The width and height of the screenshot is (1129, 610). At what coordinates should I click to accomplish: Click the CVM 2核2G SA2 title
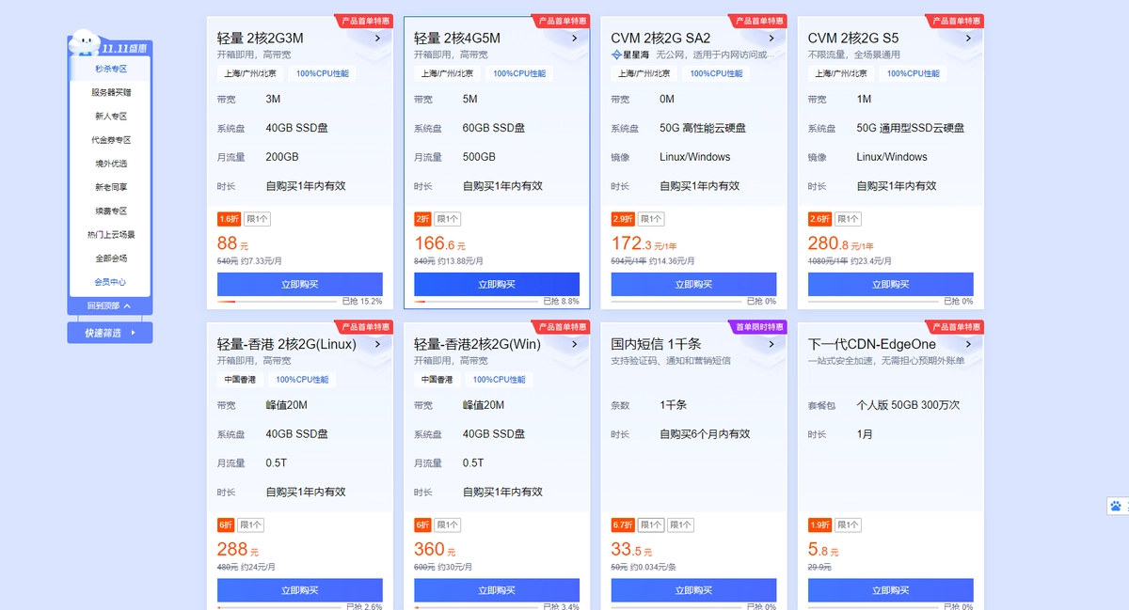pos(660,39)
